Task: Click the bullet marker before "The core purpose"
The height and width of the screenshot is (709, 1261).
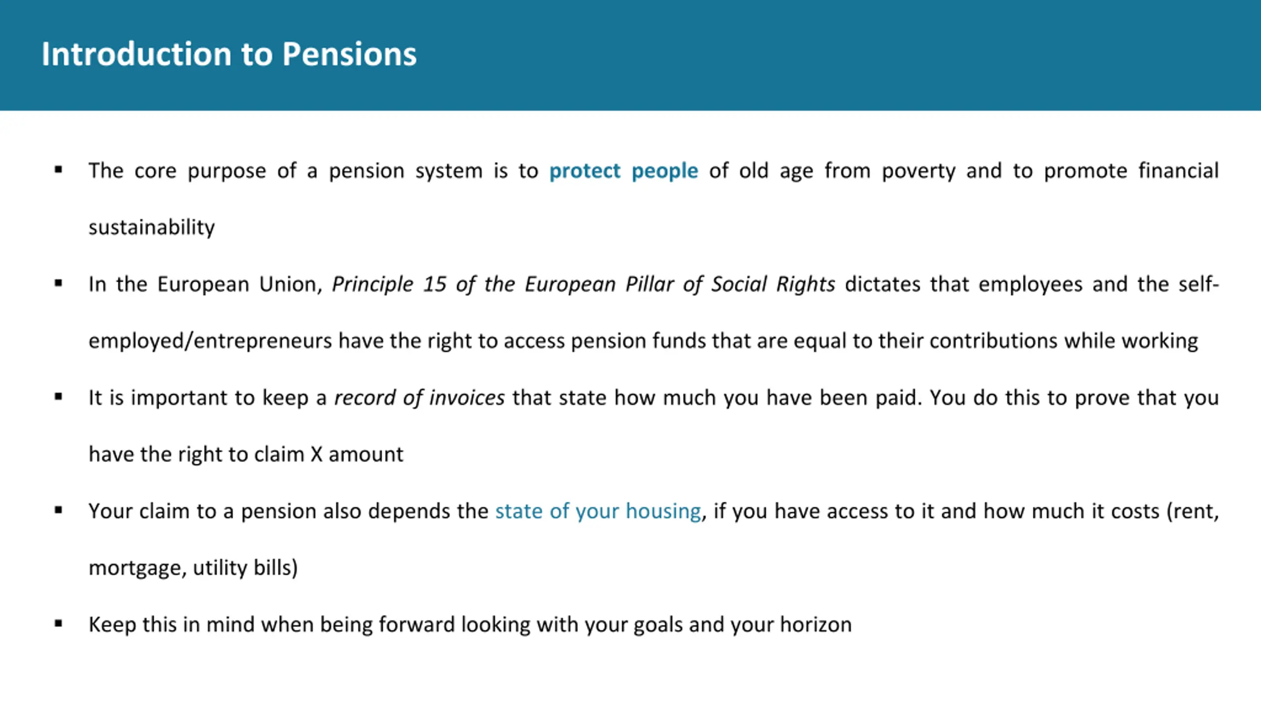Action: pos(59,170)
